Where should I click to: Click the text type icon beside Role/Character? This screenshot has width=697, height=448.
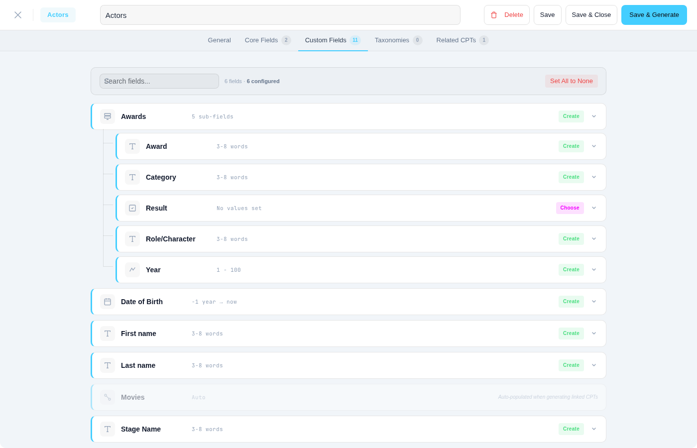(132, 239)
